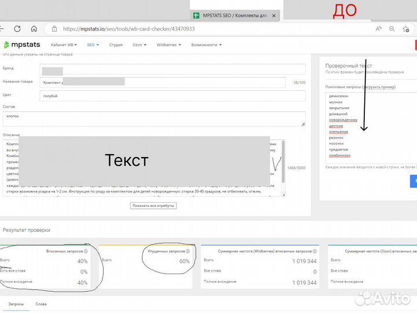The width and height of the screenshot is (417, 313).
Task: Switch to the Запросы tab
Action: pos(16,304)
